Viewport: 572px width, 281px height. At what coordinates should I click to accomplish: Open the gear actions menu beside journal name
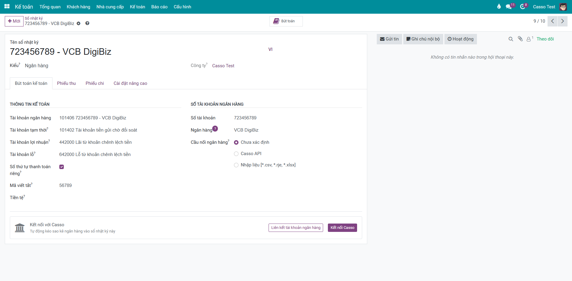(78, 24)
